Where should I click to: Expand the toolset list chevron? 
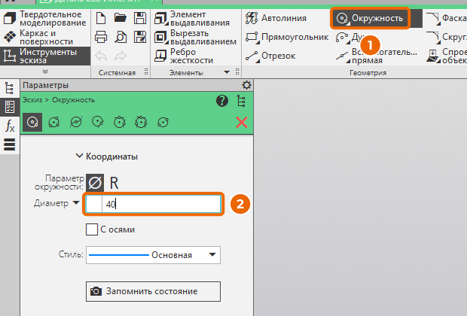[45, 71]
